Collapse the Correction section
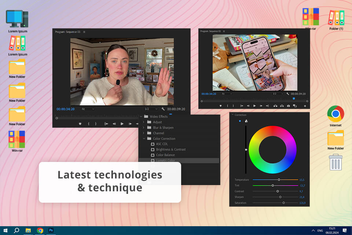 point(232,115)
